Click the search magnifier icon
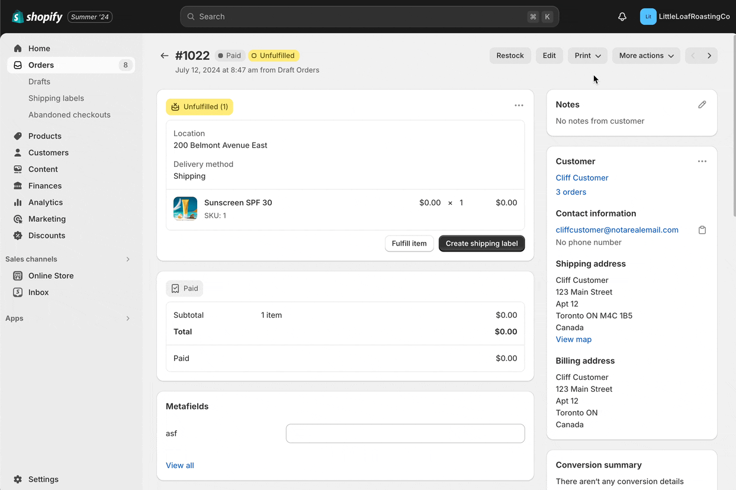 pyautogui.click(x=191, y=17)
